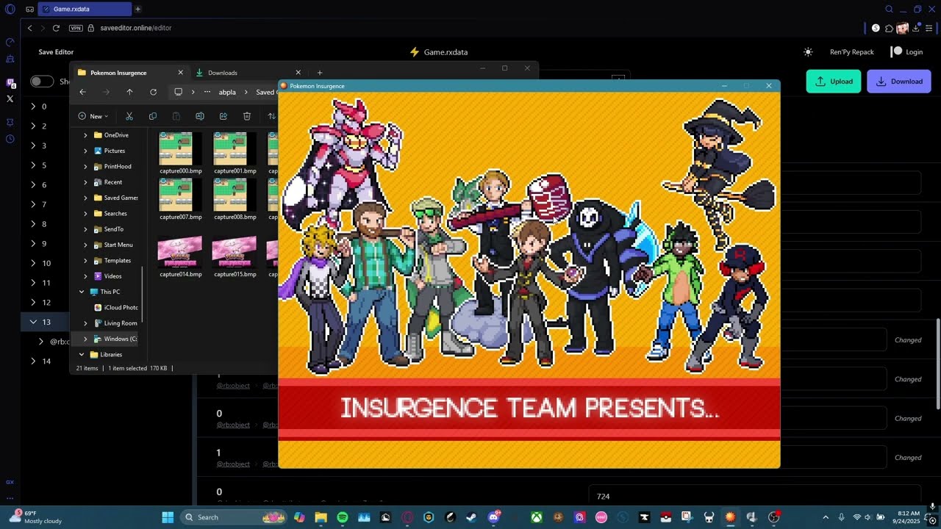Click the Login link in Save Editor
941x529 pixels.
(906, 52)
